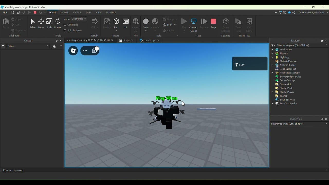
Task: Pick the Rotate tool
Action: [x=58, y=23]
